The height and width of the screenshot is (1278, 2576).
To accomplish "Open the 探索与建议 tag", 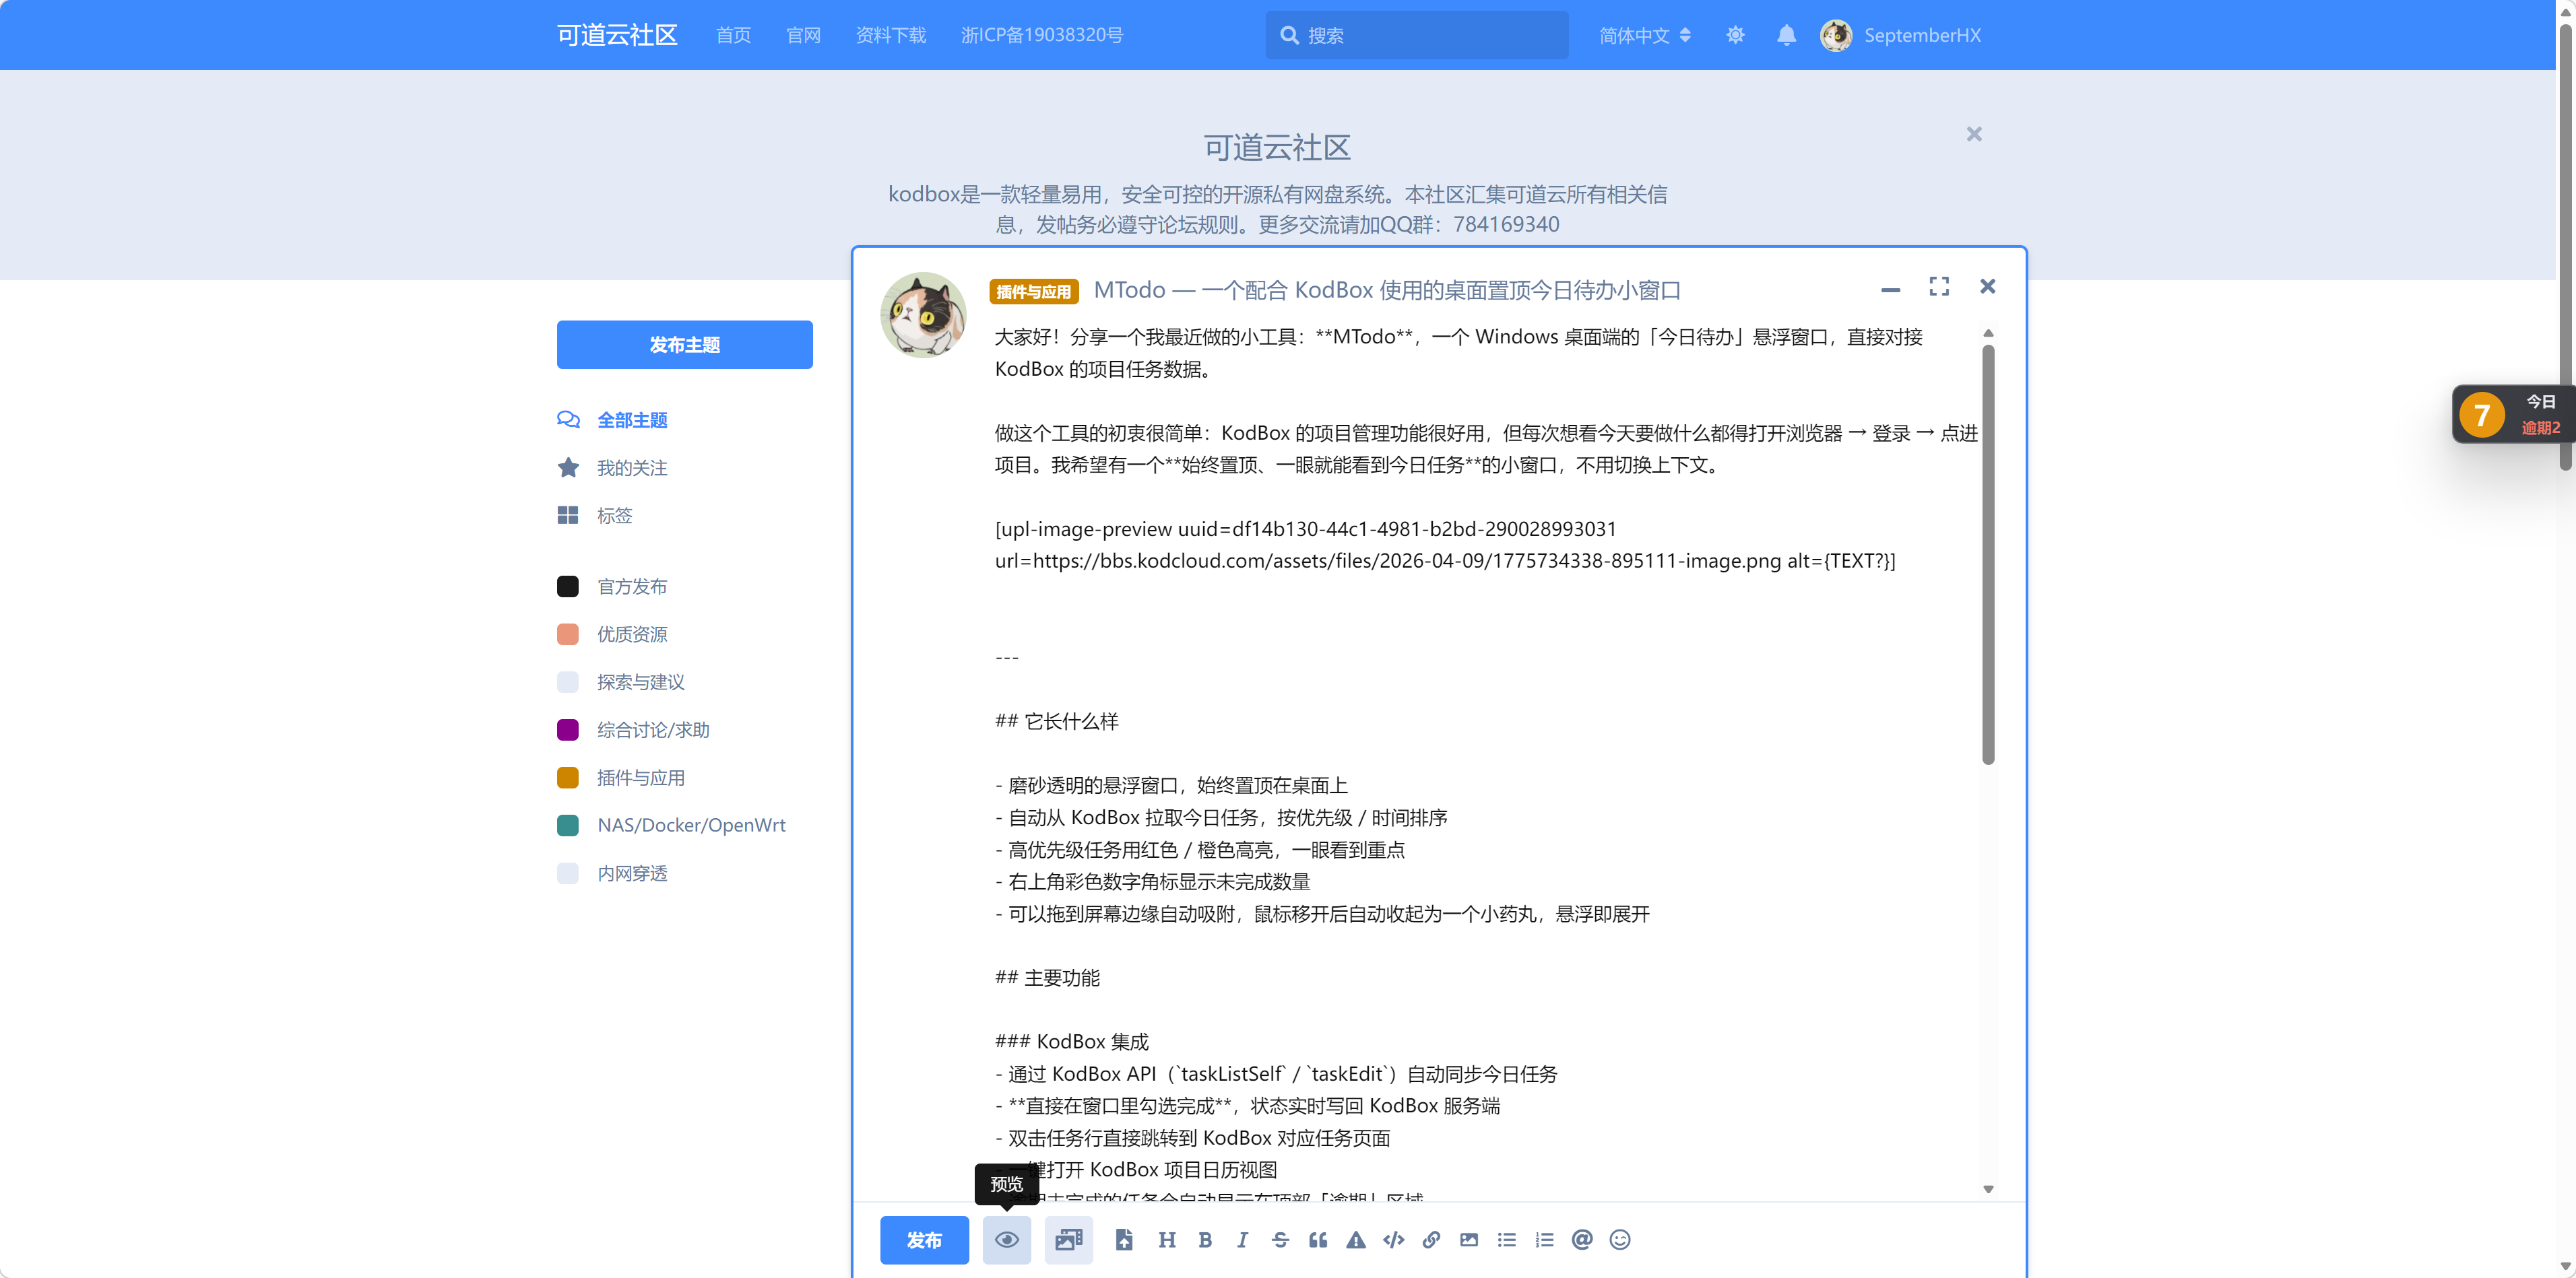I will click(x=640, y=683).
